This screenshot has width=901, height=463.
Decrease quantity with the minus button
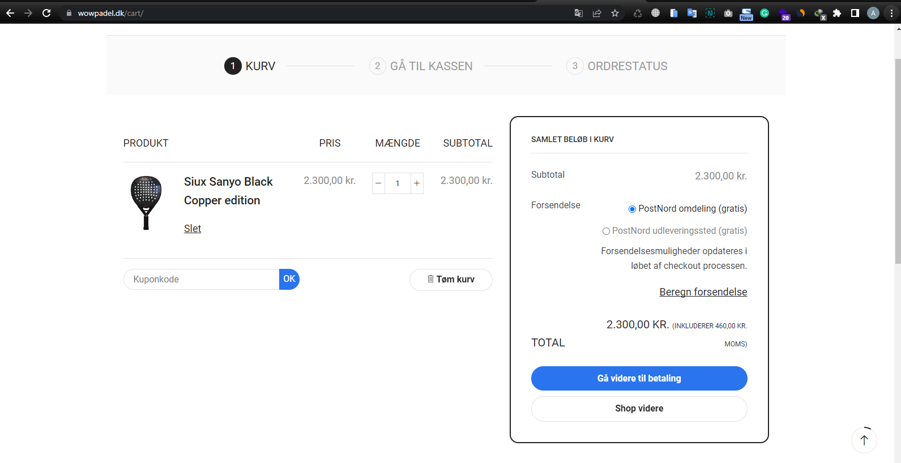tap(378, 183)
